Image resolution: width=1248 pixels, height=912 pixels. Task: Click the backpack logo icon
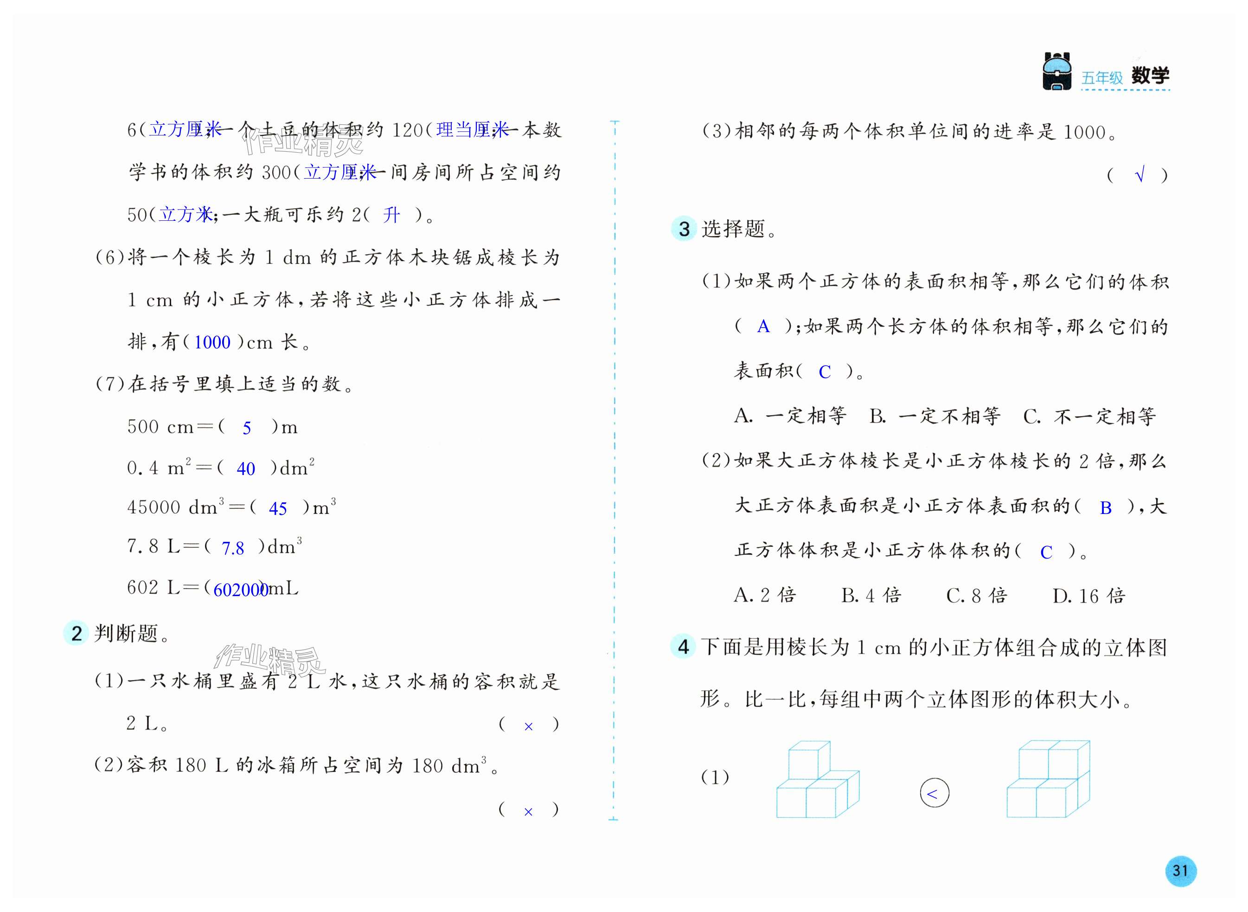pos(1056,72)
